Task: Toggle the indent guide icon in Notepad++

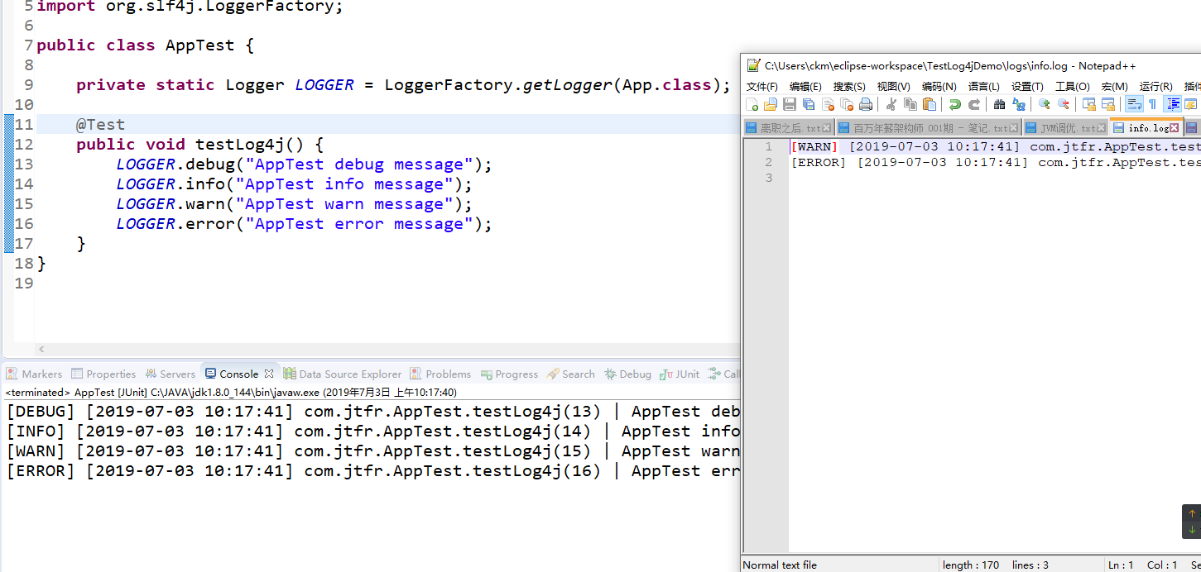Action: (x=1174, y=104)
